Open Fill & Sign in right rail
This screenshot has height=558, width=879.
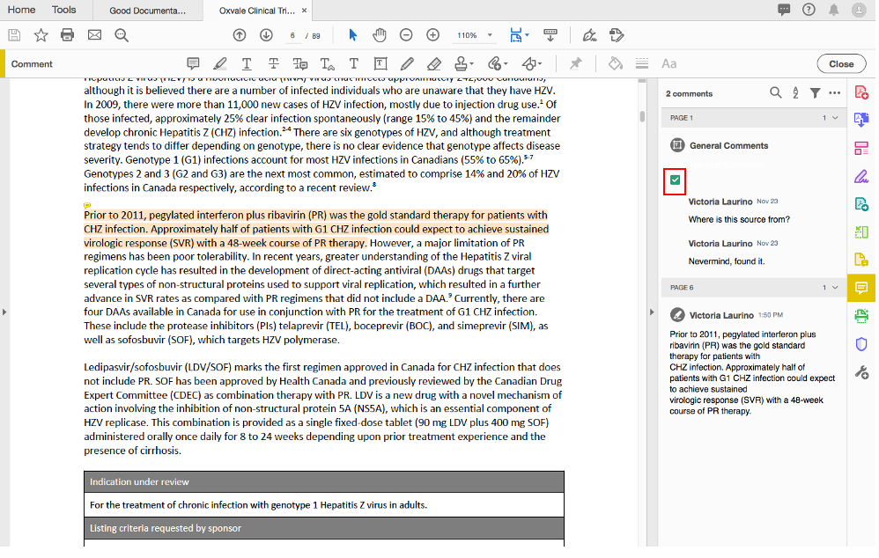tap(861, 177)
